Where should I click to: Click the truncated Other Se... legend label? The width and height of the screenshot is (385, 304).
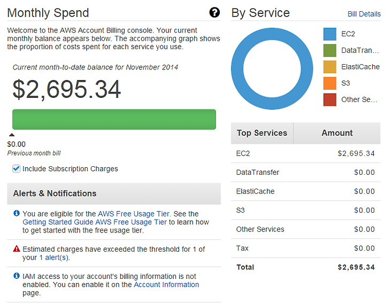click(x=359, y=99)
